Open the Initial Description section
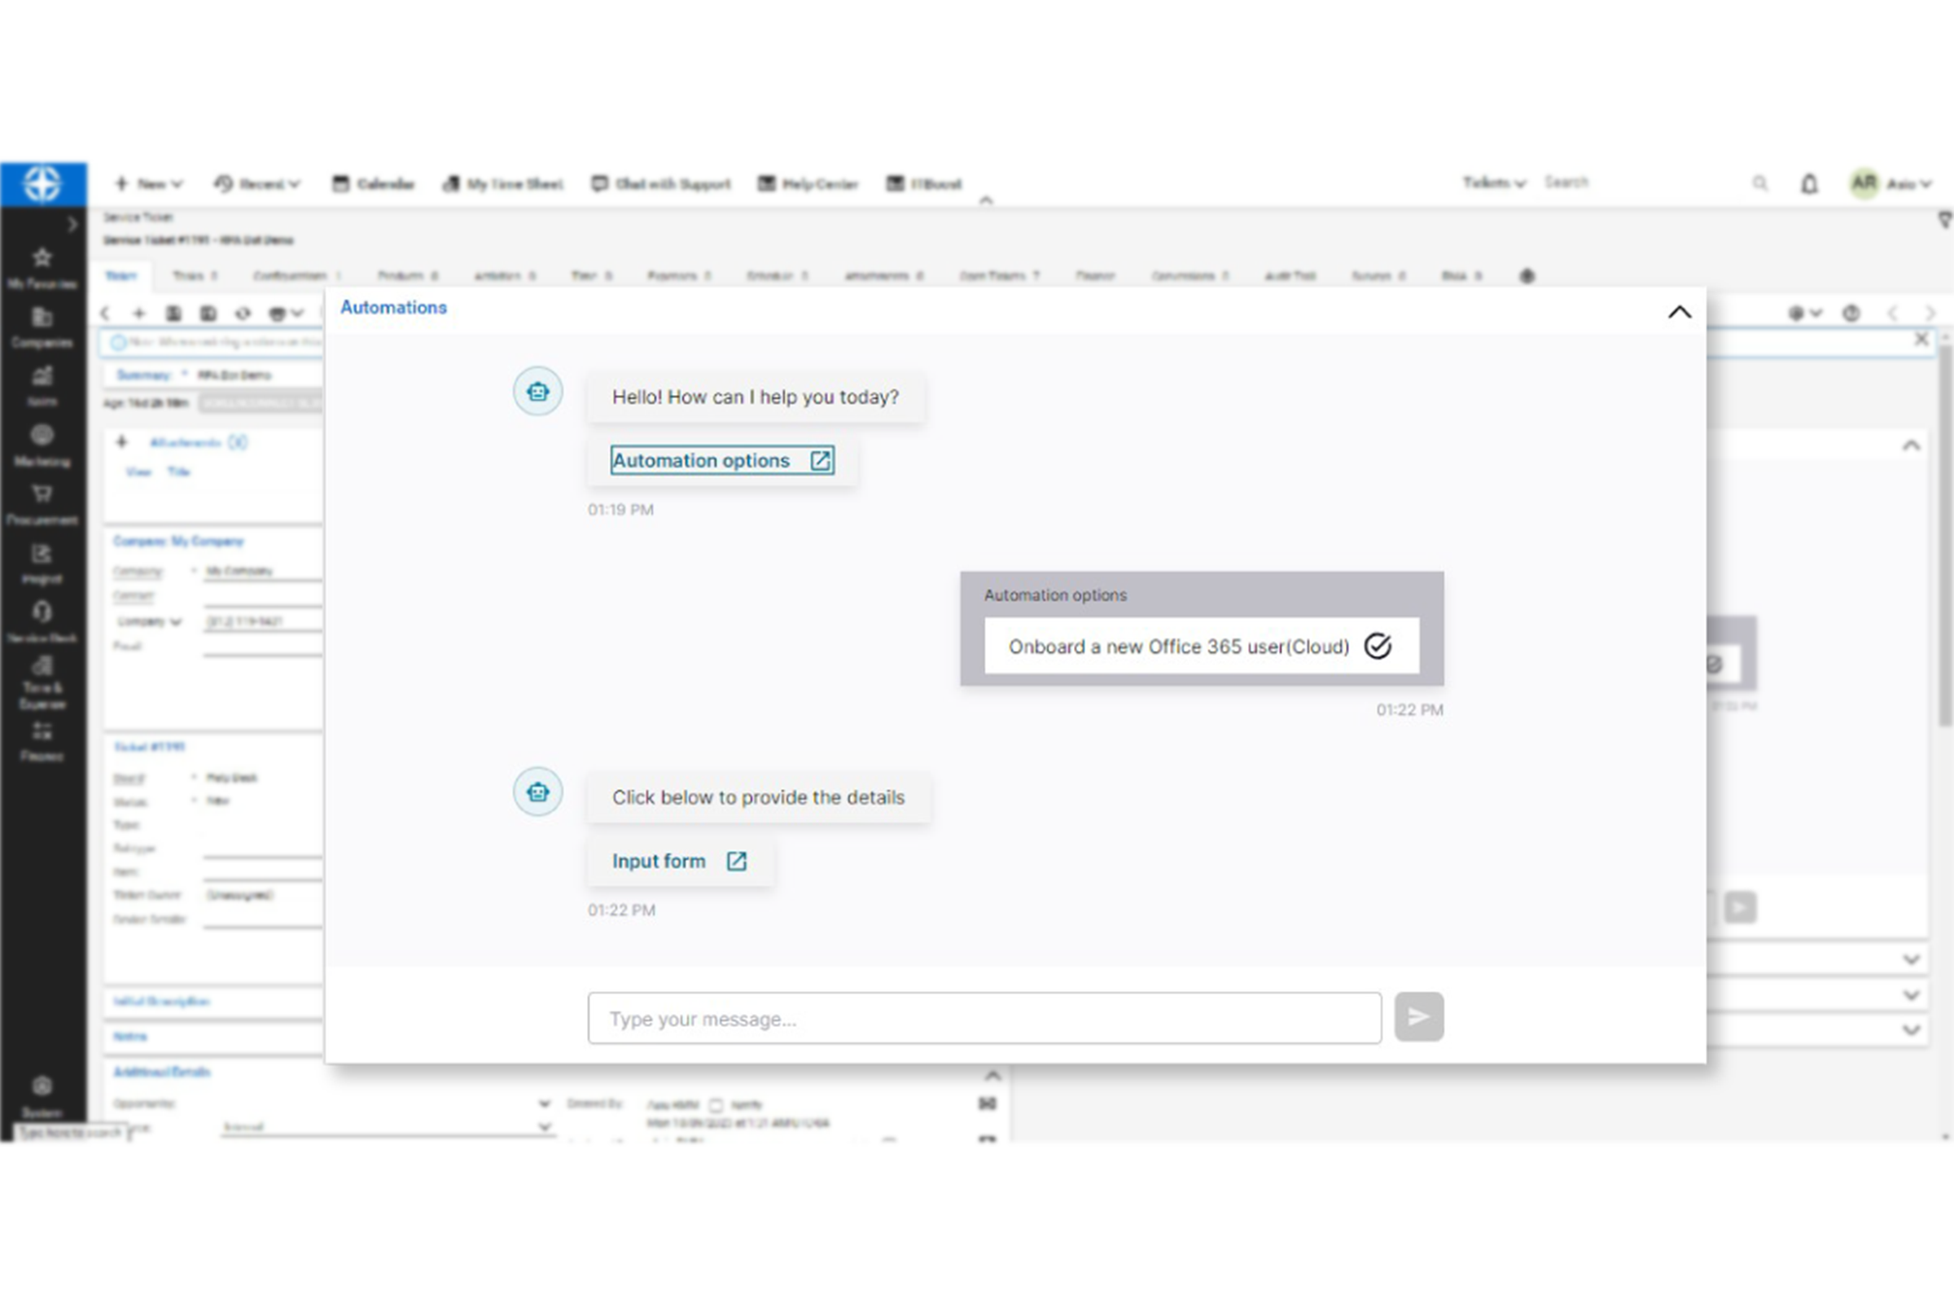This screenshot has height=1303, width=1954. 161,1002
